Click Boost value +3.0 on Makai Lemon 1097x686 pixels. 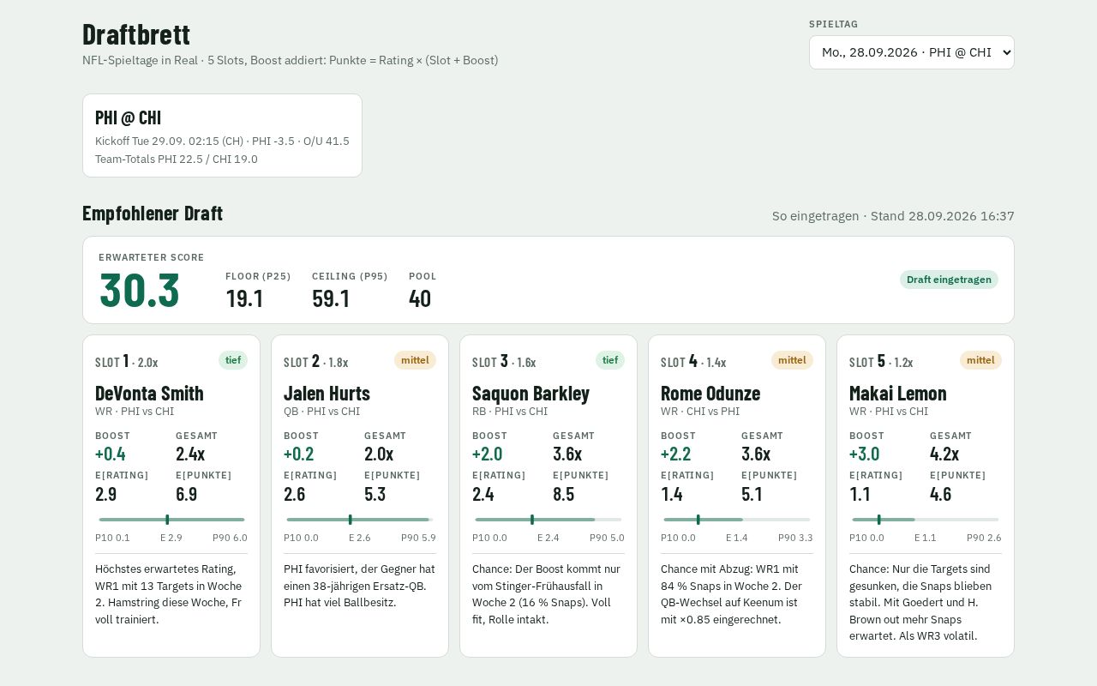click(864, 454)
